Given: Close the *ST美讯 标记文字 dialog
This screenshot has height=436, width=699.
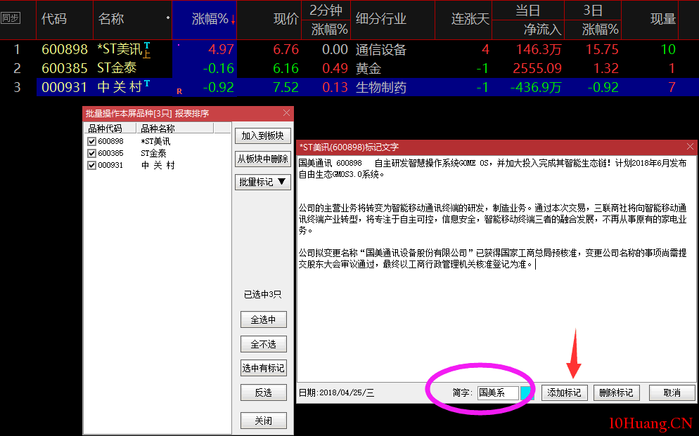Looking at the screenshot, I should (690, 146).
